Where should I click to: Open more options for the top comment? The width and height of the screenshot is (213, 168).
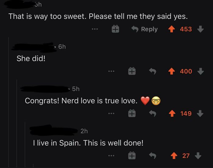coord(95,29)
